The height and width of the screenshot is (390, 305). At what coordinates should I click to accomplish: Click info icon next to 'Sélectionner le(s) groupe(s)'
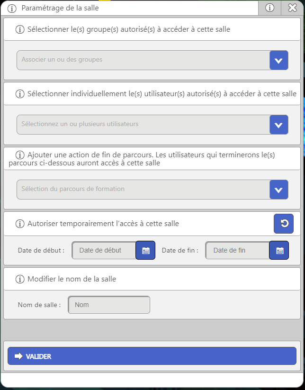20,29
